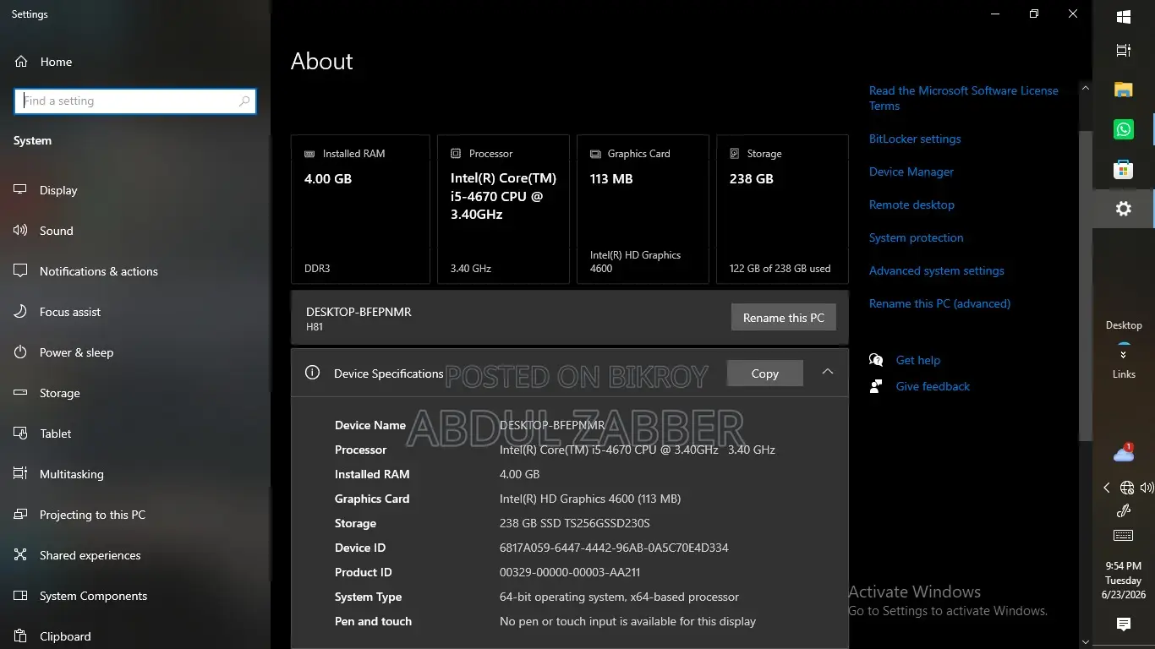
Task: Show hidden tray icons arrow
Action: (x=1107, y=488)
